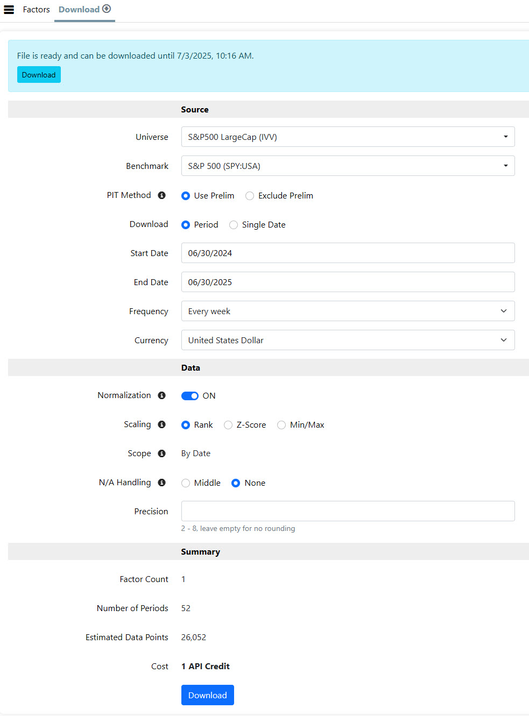Open the hamburger menu icon

click(9, 10)
